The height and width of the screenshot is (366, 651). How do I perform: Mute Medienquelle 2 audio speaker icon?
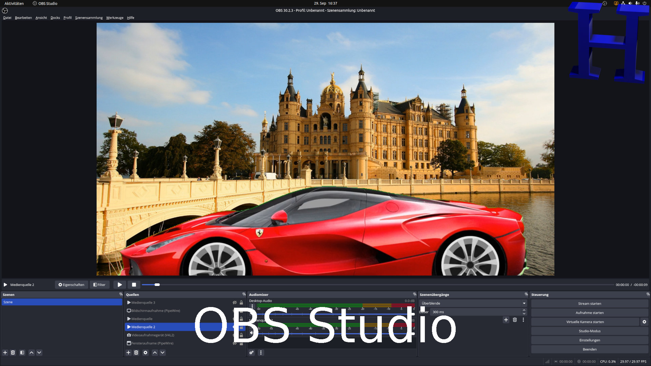(252, 333)
